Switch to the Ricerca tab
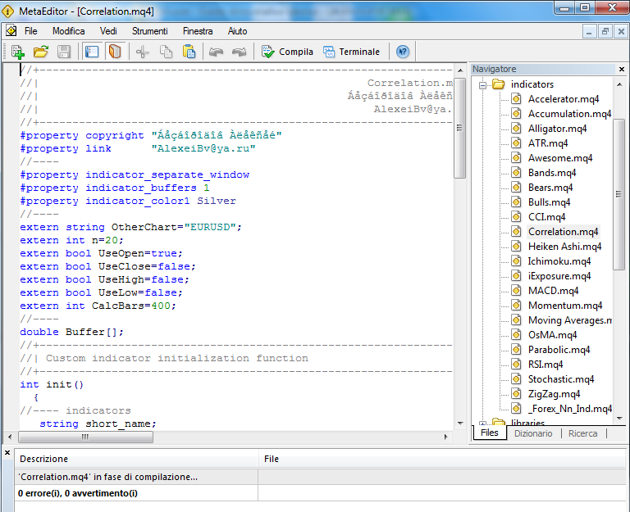 (x=582, y=433)
